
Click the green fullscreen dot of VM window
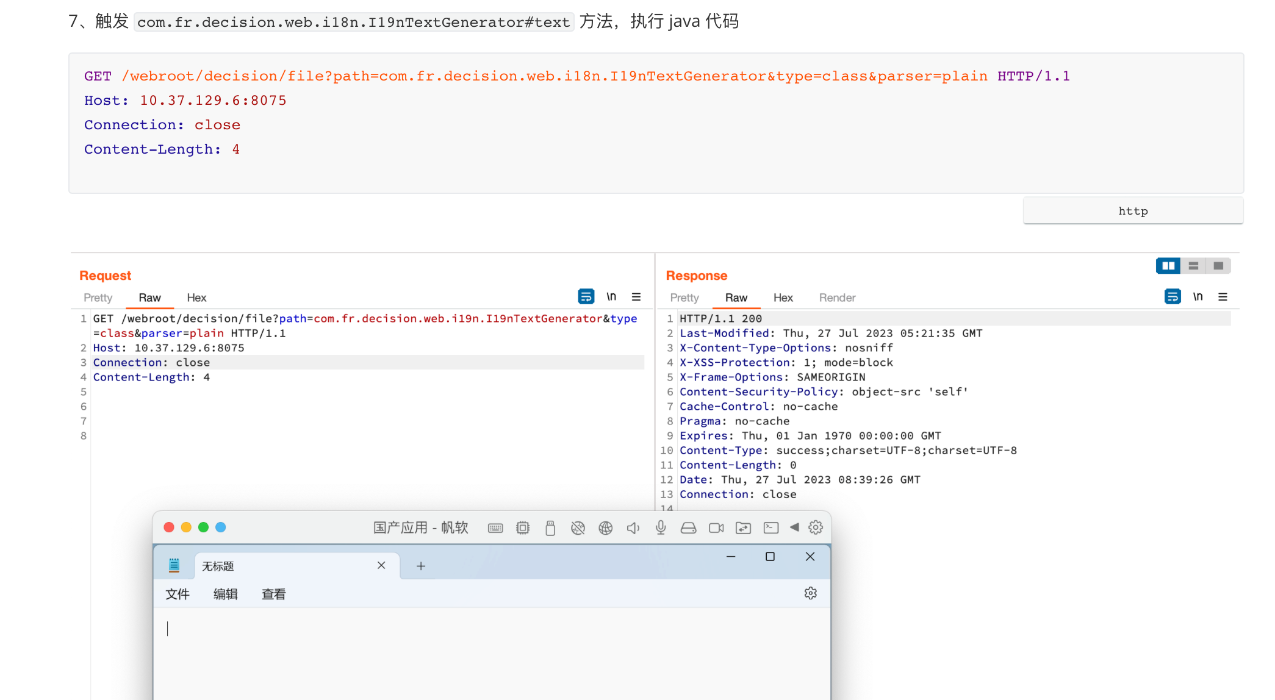tap(203, 527)
